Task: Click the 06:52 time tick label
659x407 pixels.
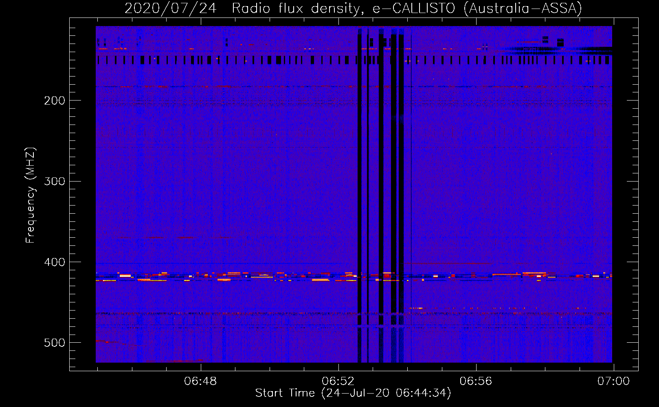Action: tap(338, 381)
